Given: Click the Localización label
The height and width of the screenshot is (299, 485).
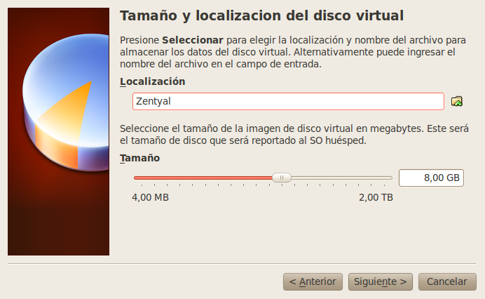Looking at the screenshot, I should pyautogui.click(x=153, y=81).
